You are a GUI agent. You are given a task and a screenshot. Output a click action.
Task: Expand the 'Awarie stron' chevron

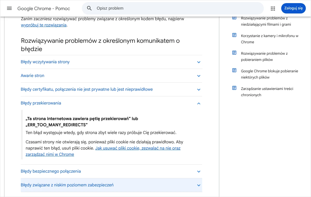[199, 76]
